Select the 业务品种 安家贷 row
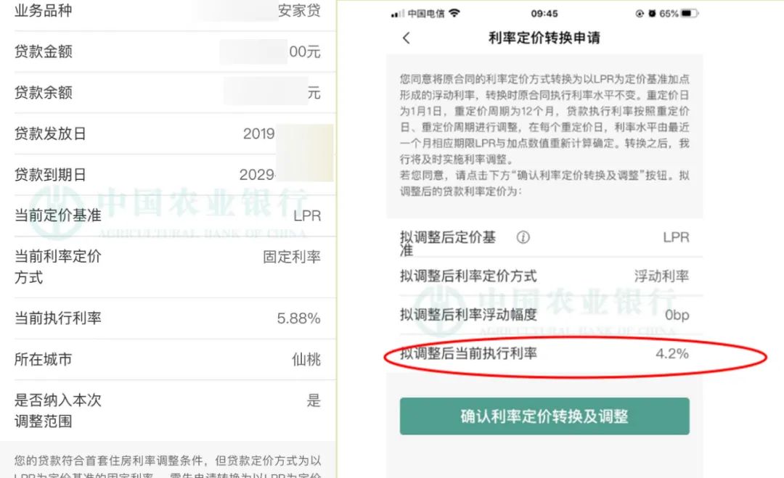Screen dimensions: 784x478 [167, 12]
